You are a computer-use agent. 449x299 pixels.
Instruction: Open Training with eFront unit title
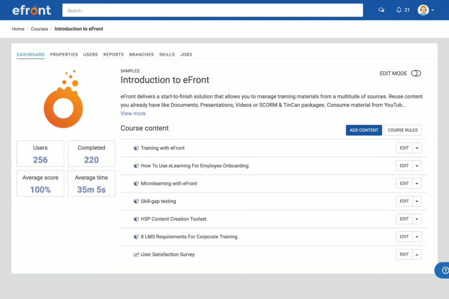[x=163, y=148]
